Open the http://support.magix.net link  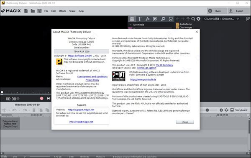[81, 110]
